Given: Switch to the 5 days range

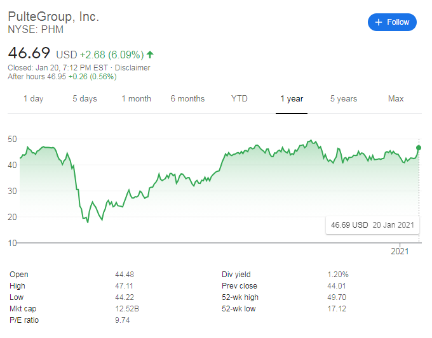Looking at the screenshot, I should tap(84, 98).
